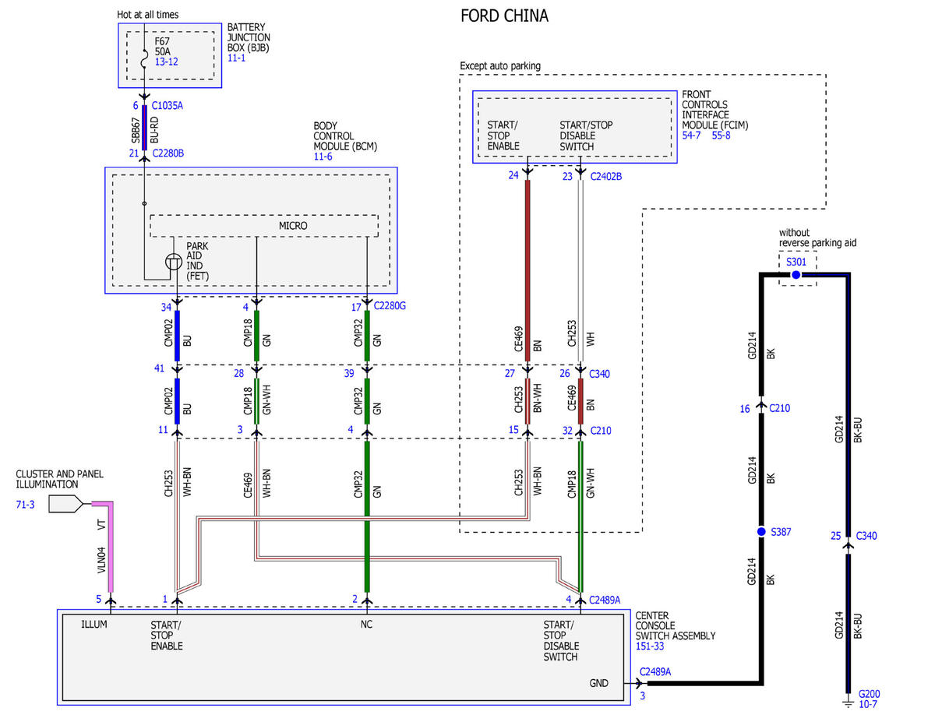Click pin number 17 at C2280G

(355, 306)
